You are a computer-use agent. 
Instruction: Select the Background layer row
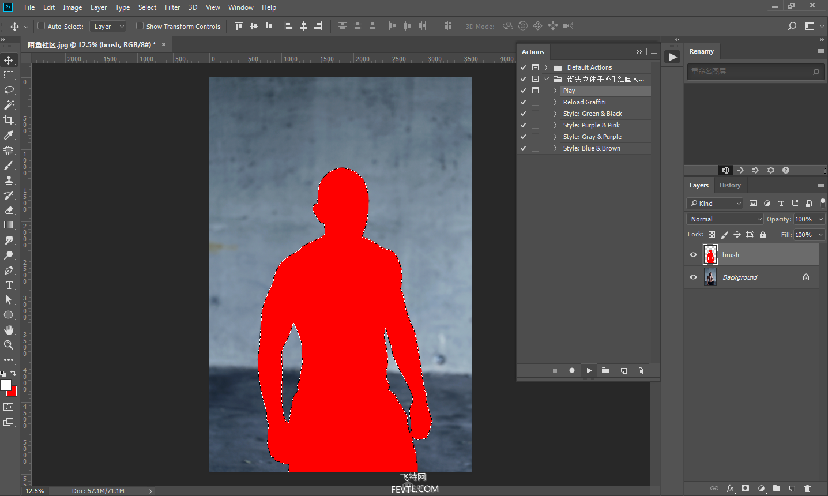pyautogui.click(x=752, y=277)
